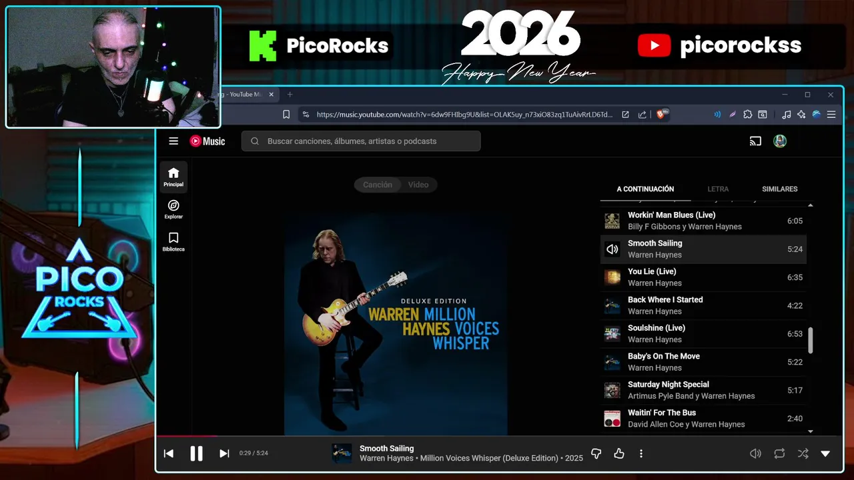Open the browser main hamburger menu
854x480 pixels.
pyautogui.click(x=831, y=115)
